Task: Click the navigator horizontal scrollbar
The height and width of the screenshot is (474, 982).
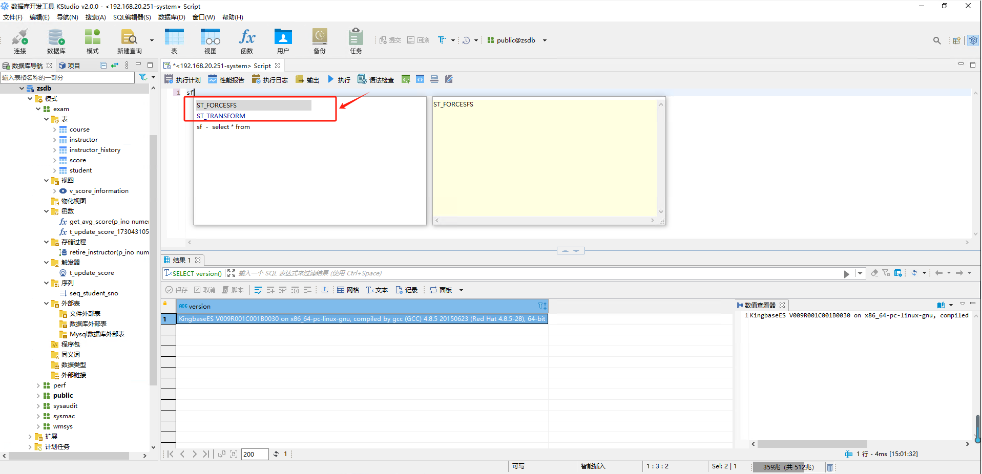Action: click(x=69, y=456)
